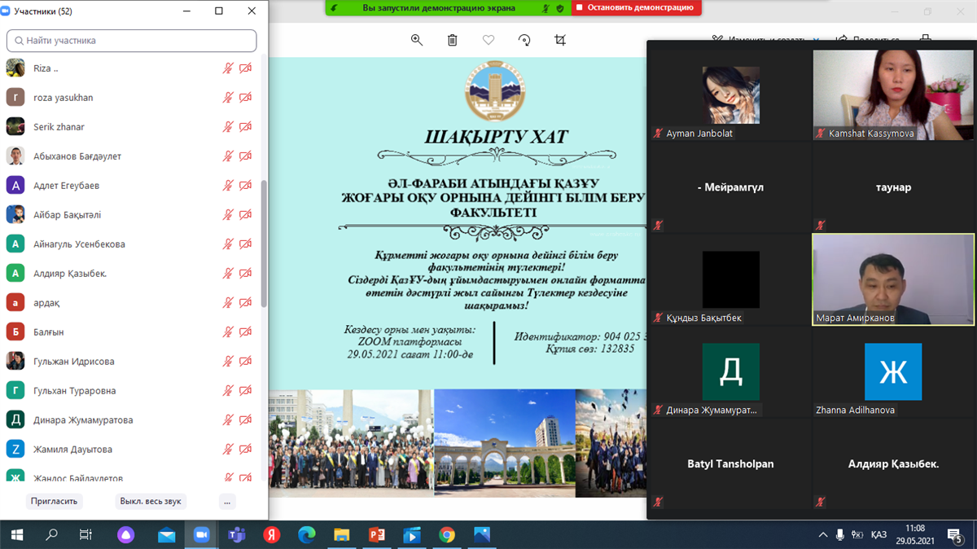This screenshot has width=977, height=549.
Task: Click the shield icon in sharing bar
Action: pos(559,8)
